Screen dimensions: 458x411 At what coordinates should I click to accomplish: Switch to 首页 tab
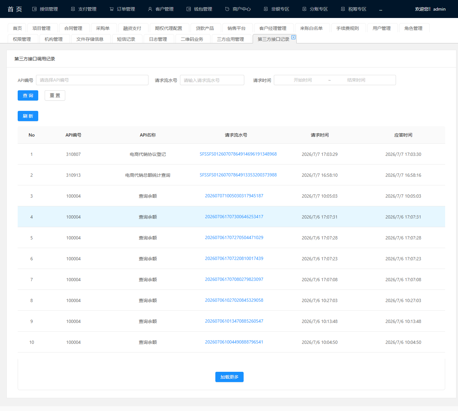(17, 28)
